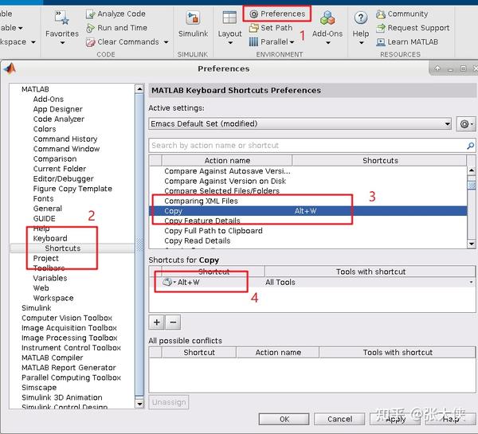Click Set Path

[x=271, y=28]
